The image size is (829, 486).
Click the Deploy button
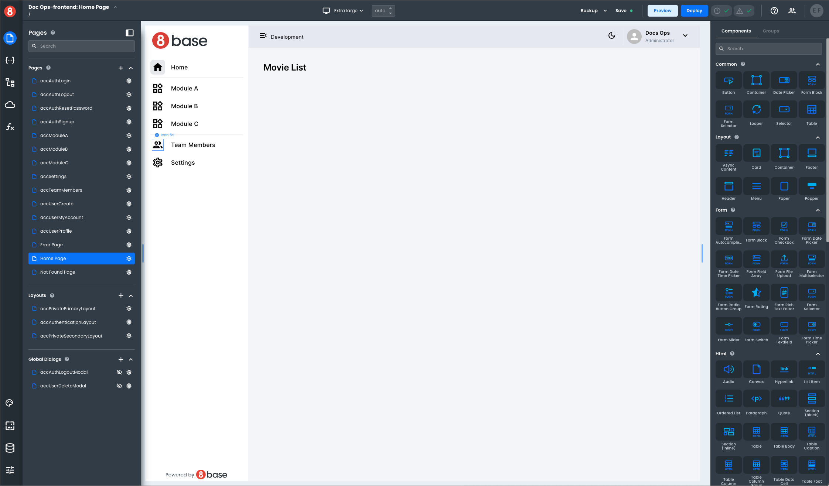tap(694, 11)
